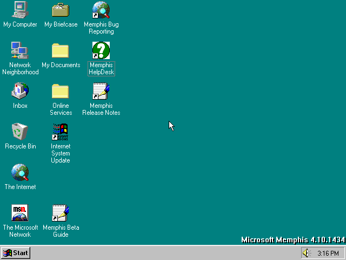Click the Memphis Release Notes shortcut icon
This screenshot has width=346, height=260.
[101, 91]
